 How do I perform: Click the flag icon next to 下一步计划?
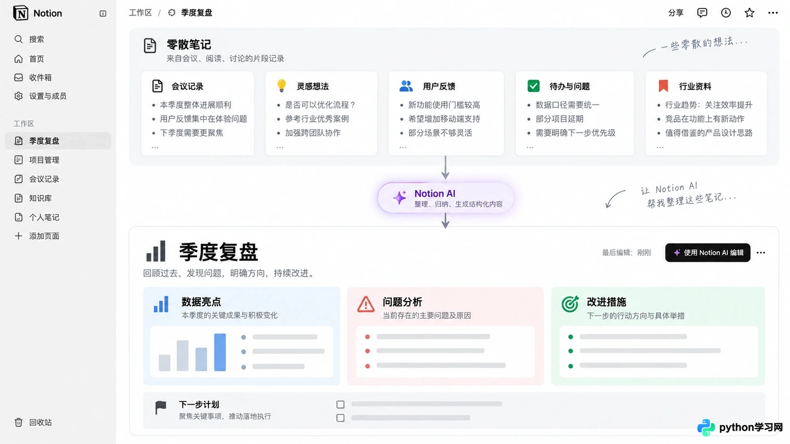coord(160,407)
